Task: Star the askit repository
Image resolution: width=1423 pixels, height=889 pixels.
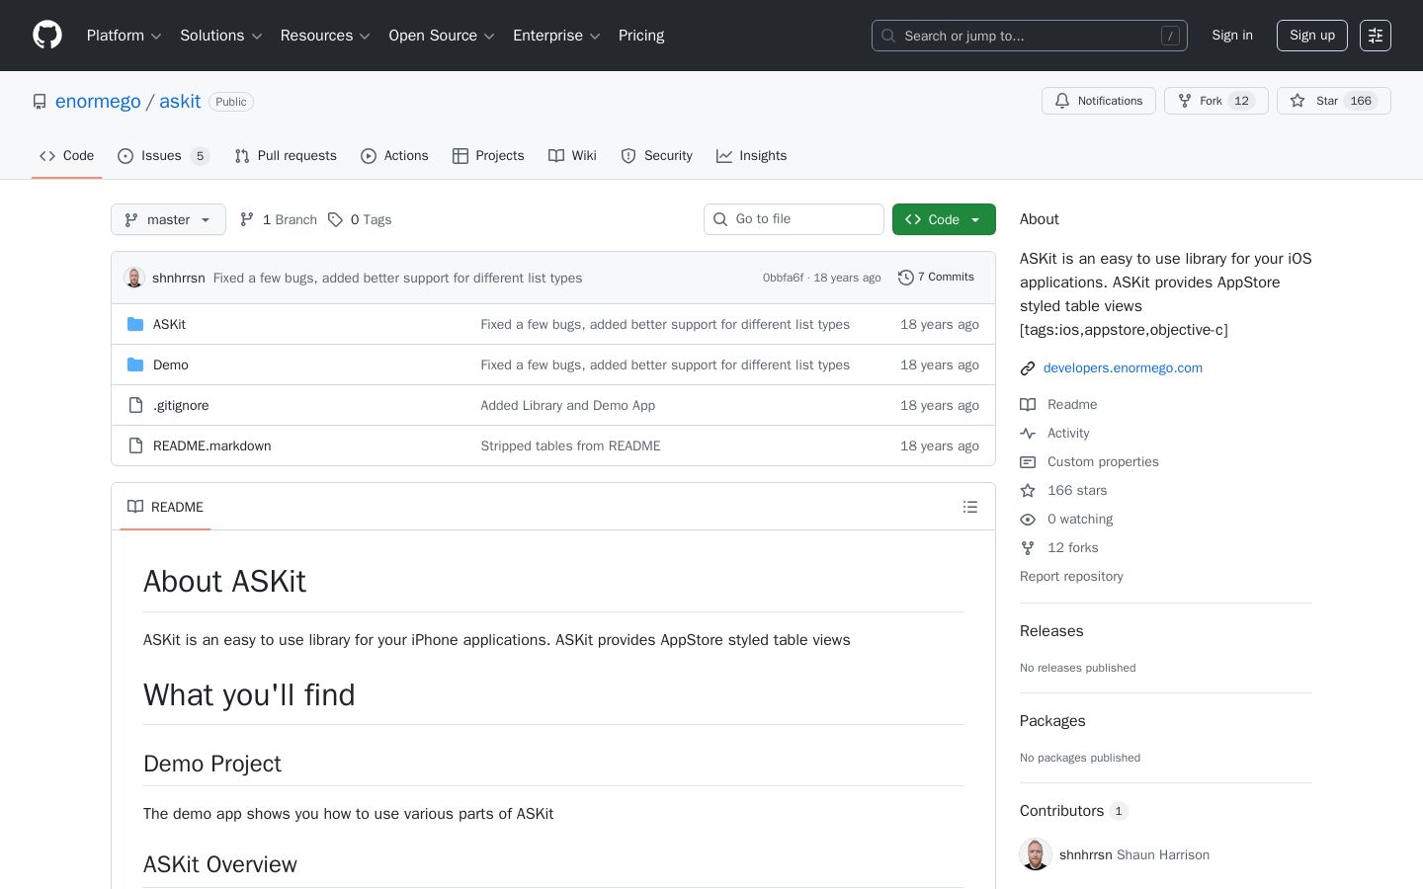Action: coord(1334,101)
